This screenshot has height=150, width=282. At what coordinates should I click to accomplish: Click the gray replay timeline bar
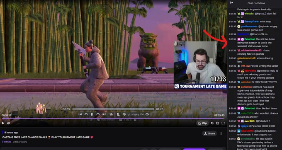tap(113, 109)
